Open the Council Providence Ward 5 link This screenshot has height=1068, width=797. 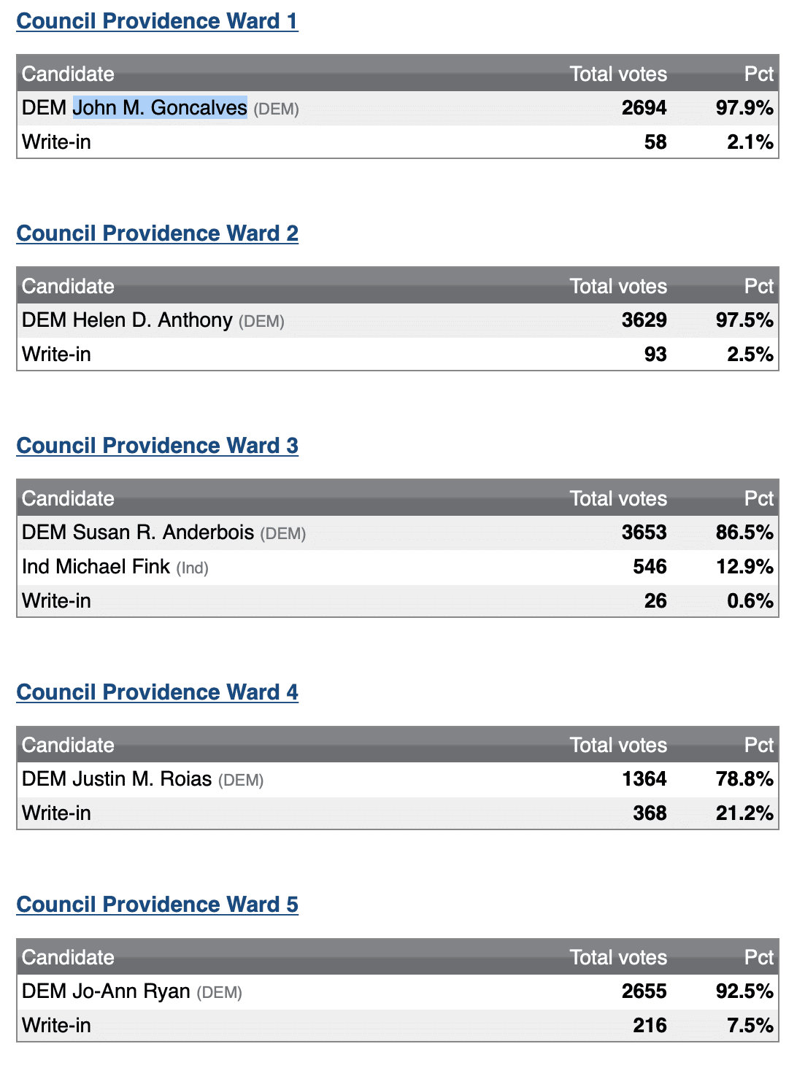[x=157, y=905]
